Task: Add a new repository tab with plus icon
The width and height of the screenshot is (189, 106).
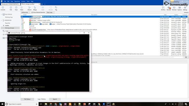Action: pos(42,4)
